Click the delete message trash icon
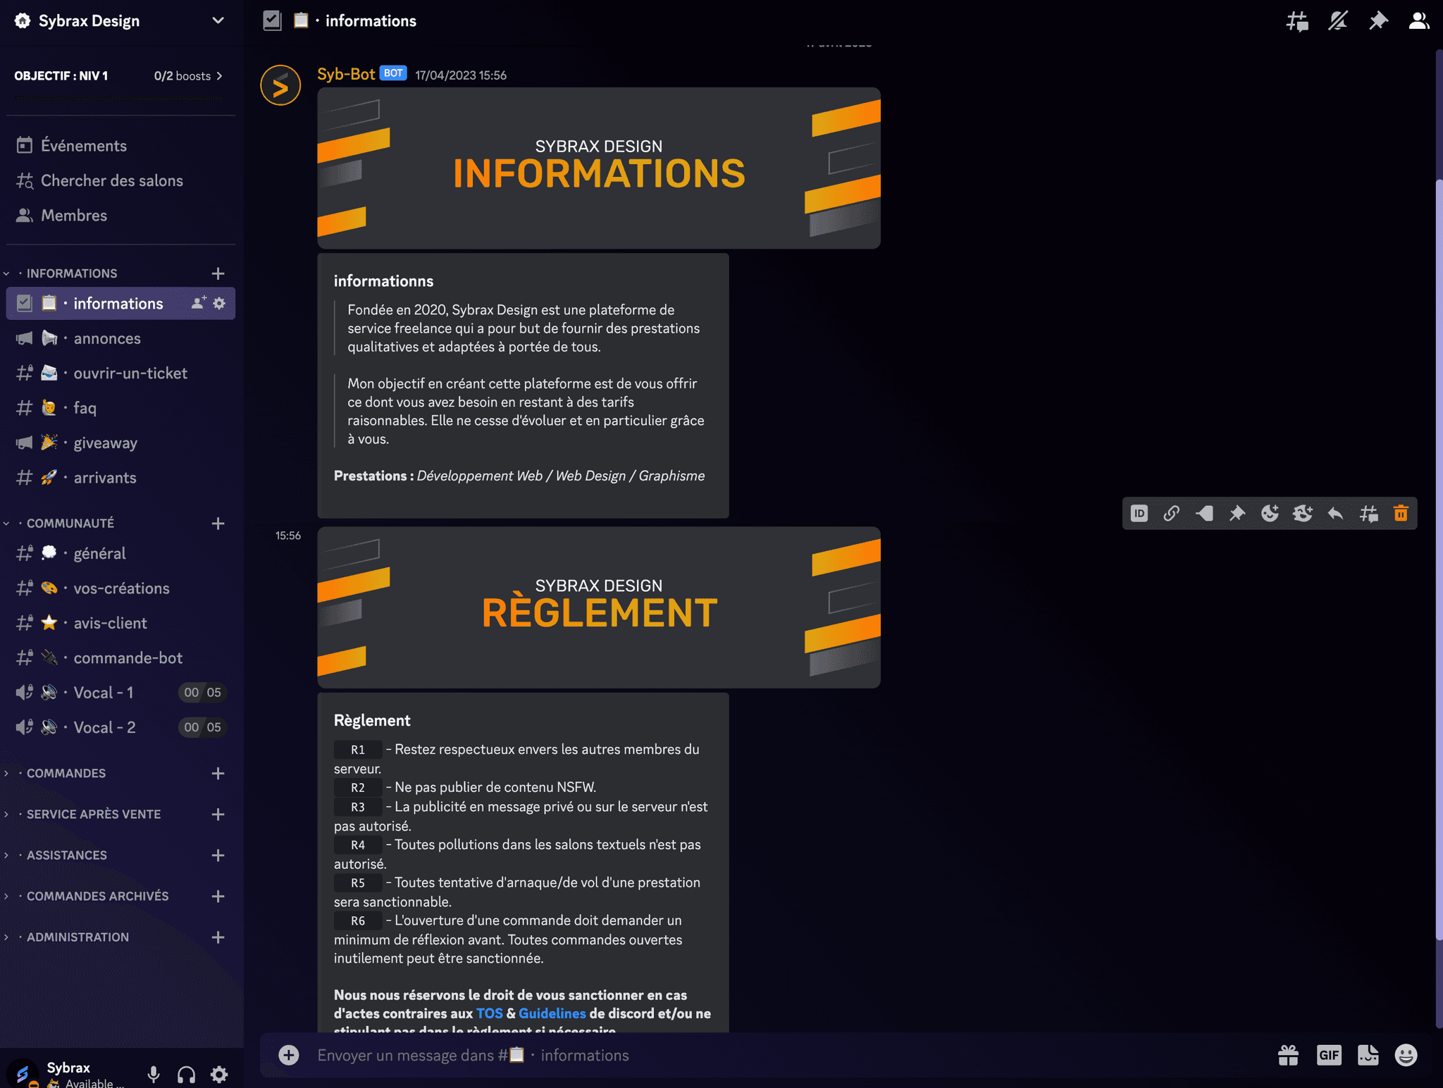Screen dimensions: 1443x1088 point(1401,514)
